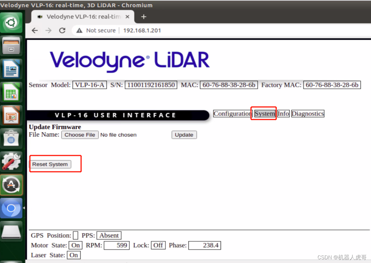The width and height of the screenshot is (371, 263).
Task: Click the Lock Off status box
Action: click(x=158, y=245)
